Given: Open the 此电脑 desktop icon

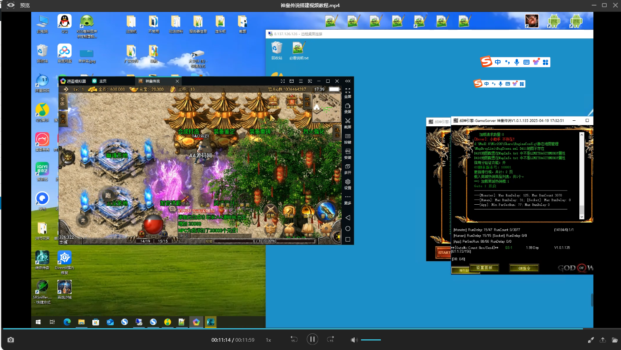Looking at the screenshot, I should point(42,24).
